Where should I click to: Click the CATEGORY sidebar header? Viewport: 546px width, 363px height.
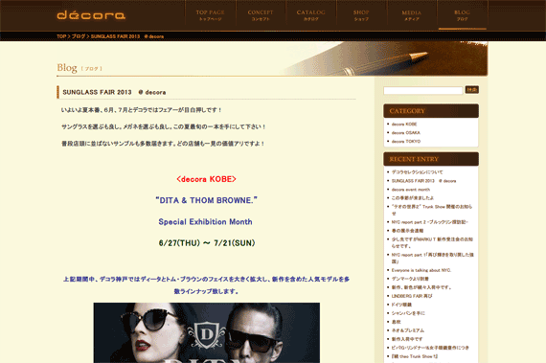[x=431, y=111]
